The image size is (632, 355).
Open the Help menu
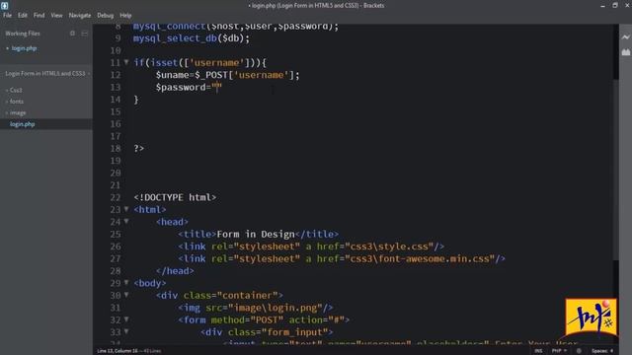pyautogui.click(x=125, y=16)
